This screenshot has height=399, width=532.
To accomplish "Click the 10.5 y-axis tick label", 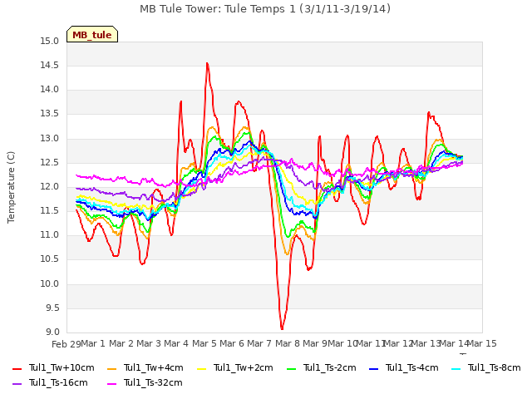I will click(x=50, y=259).
